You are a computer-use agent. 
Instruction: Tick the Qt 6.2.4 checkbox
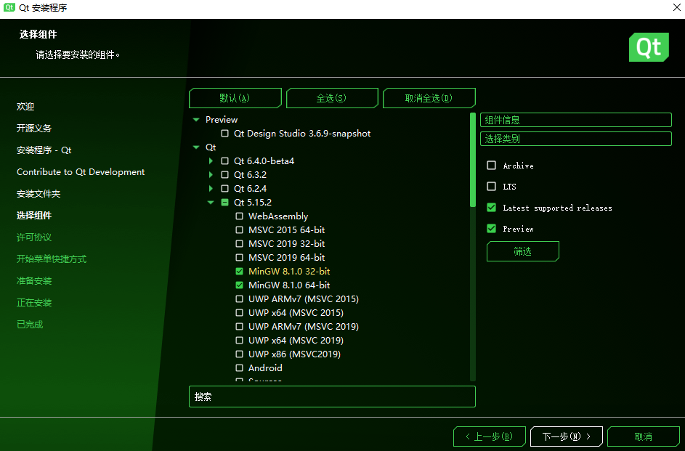click(224, 189)
